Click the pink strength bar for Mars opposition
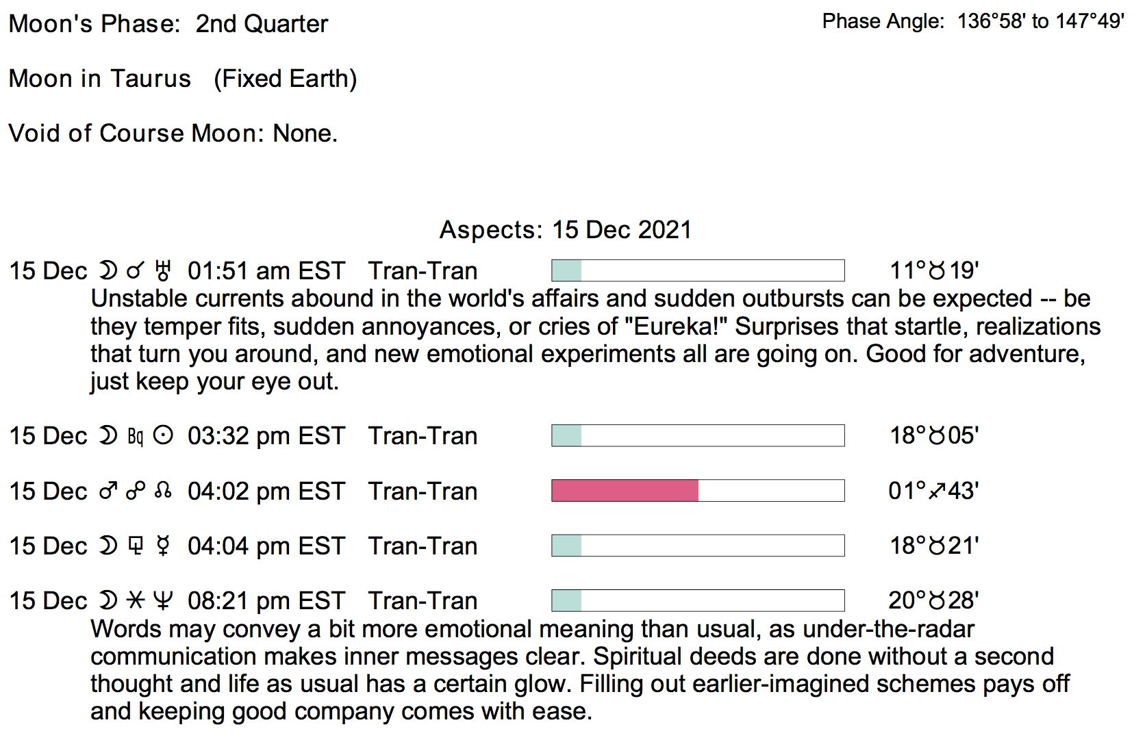Image resolution: width=1145 pixels, height=742 pixels. pyautogui.click(x=625, y=491)
